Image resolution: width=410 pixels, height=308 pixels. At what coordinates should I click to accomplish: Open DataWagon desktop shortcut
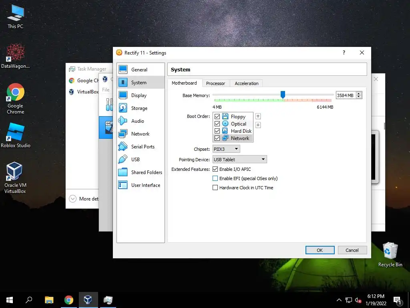point(16,56)
